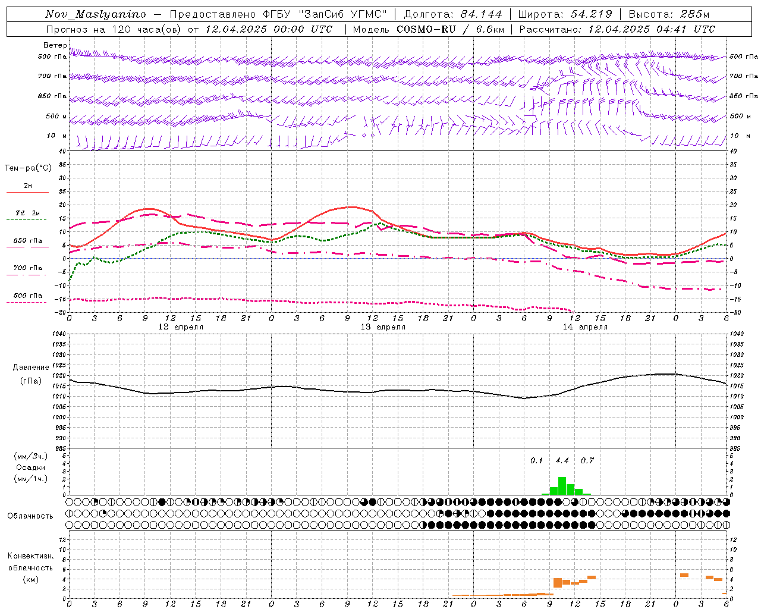Click the (гПа) unit label under Давление
Image resolution: width=761 pixels, height=609 pixels.
click(x=31, y=381)
